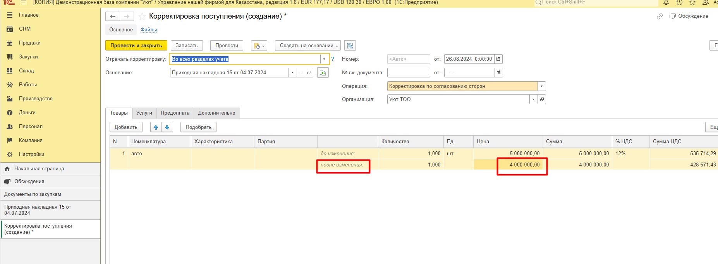Click the move row up arrow
Viewport: 718px width, 264px height.
pyautogui.click(x=156, y=127)
